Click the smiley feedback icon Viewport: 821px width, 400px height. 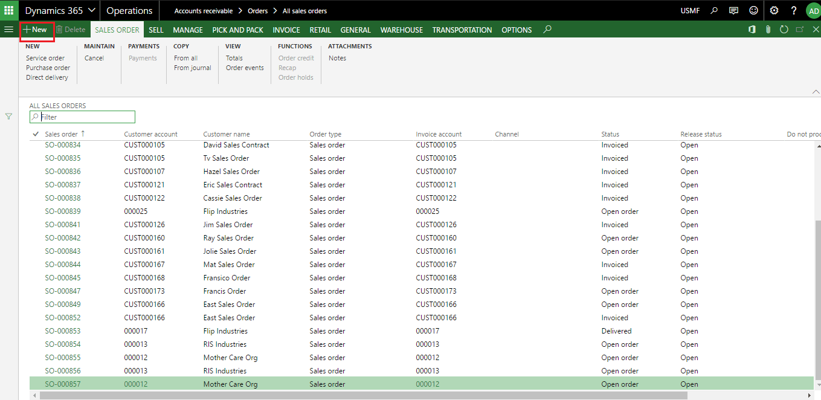(x=753, y=10)
